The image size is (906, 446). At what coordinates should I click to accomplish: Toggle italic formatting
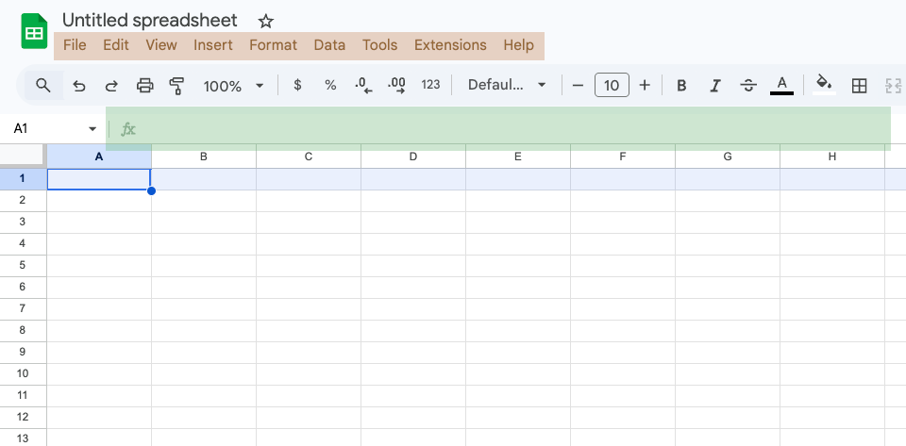coord(715,86)
